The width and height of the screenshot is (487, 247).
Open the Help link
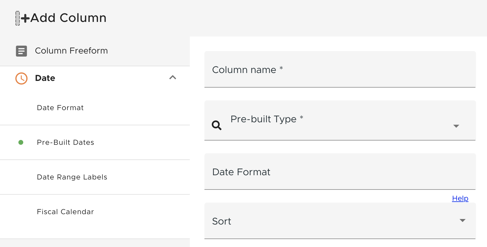coord(460,198)
